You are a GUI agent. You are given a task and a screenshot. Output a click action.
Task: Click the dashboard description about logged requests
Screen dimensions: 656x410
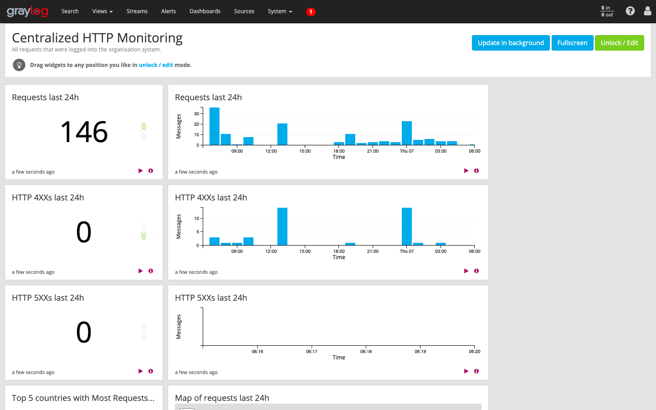(87, 50)
